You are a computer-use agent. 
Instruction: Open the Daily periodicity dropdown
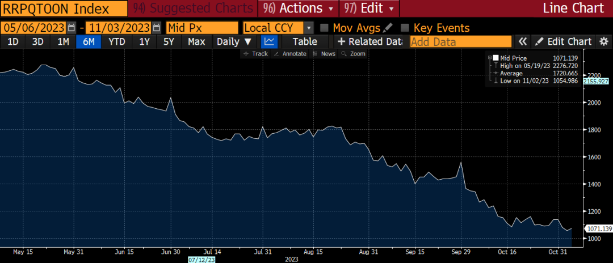234,41
